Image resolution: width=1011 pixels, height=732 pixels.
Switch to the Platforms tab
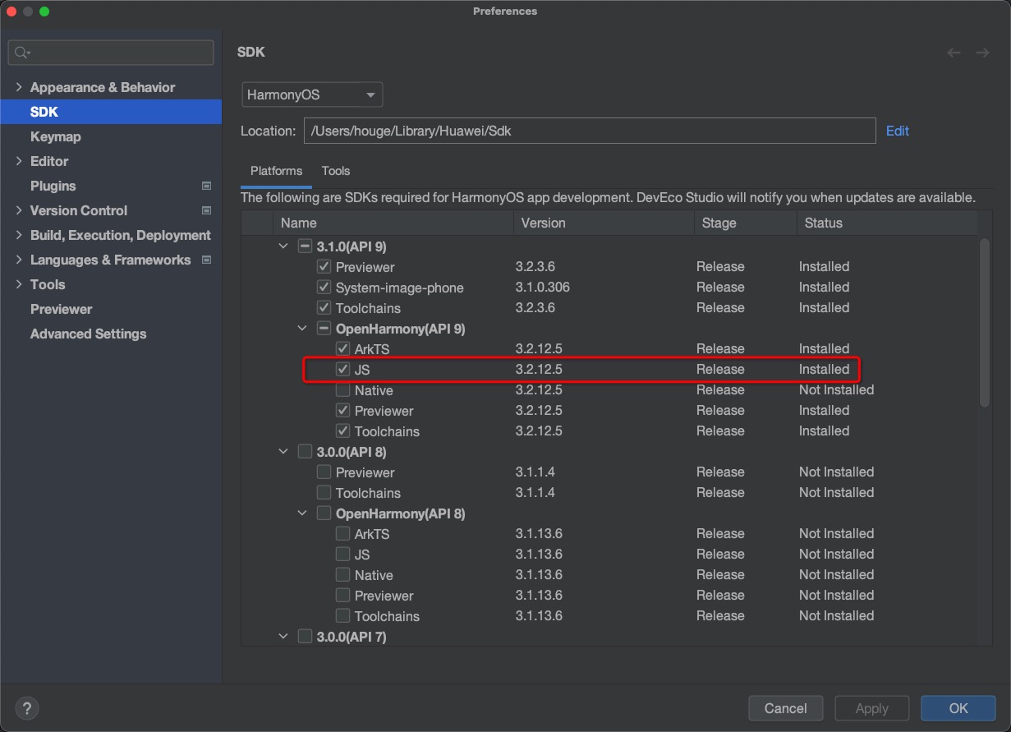(x=276, y=171)
